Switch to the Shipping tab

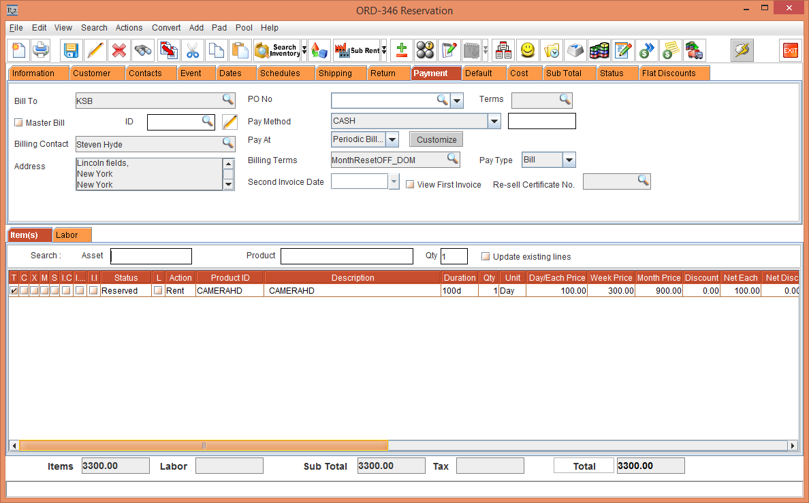[335, 73]
